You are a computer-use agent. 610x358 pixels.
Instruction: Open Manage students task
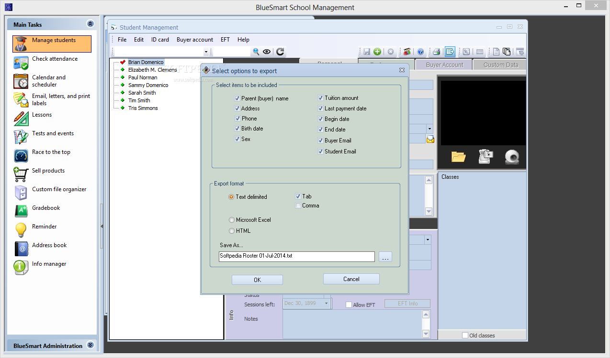(52, 44)
